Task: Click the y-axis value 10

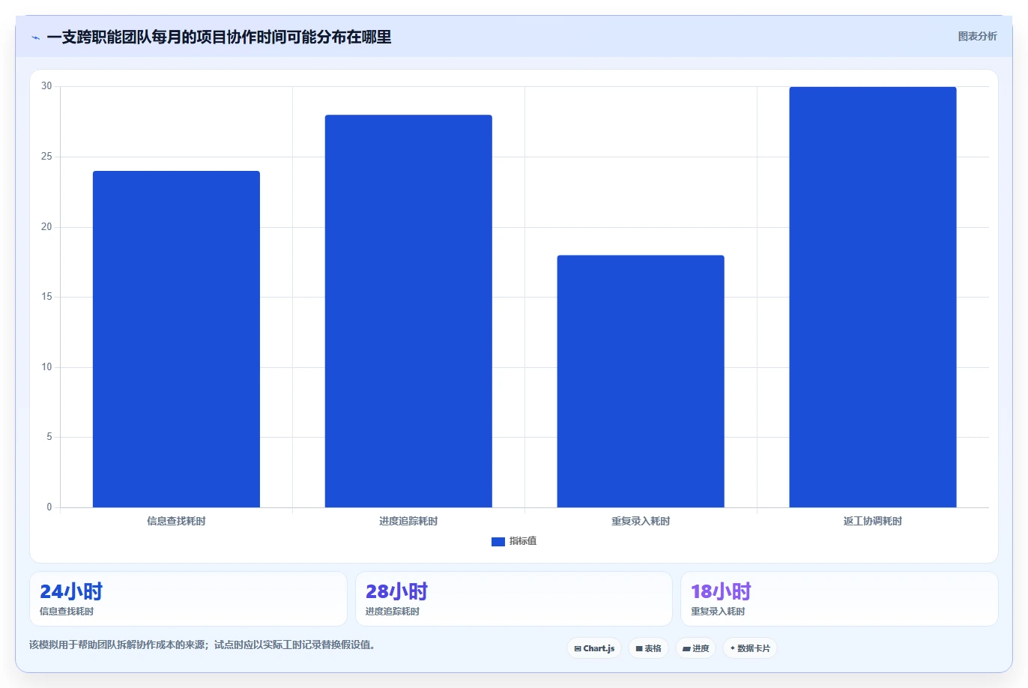Action: point(46,367)
